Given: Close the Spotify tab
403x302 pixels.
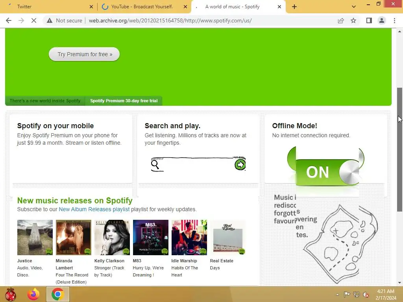Looking at the screenshot, I should 279,7.
